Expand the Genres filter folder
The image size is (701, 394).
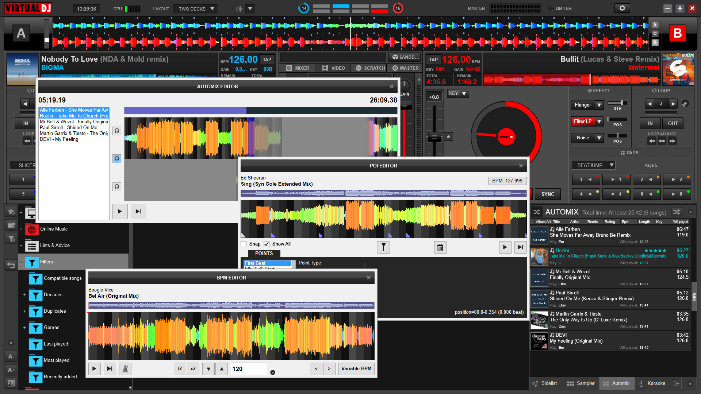(x=24, y=328)
